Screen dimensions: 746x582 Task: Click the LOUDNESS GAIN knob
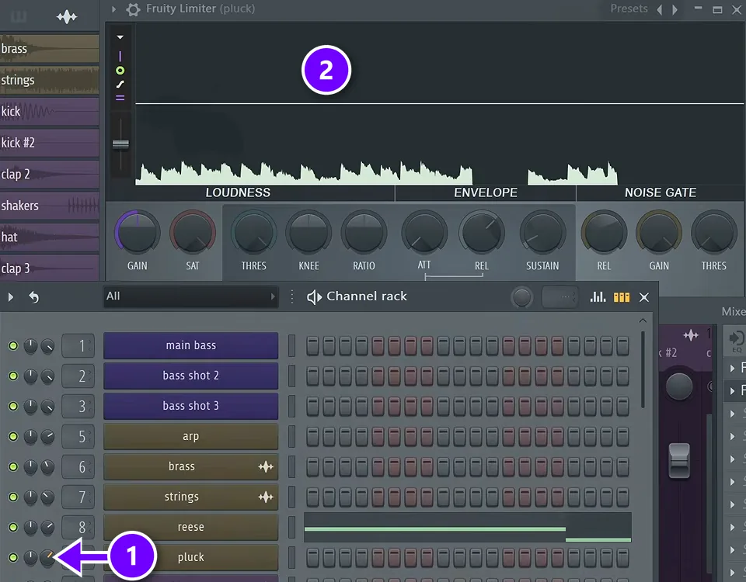tap(137, 233)
